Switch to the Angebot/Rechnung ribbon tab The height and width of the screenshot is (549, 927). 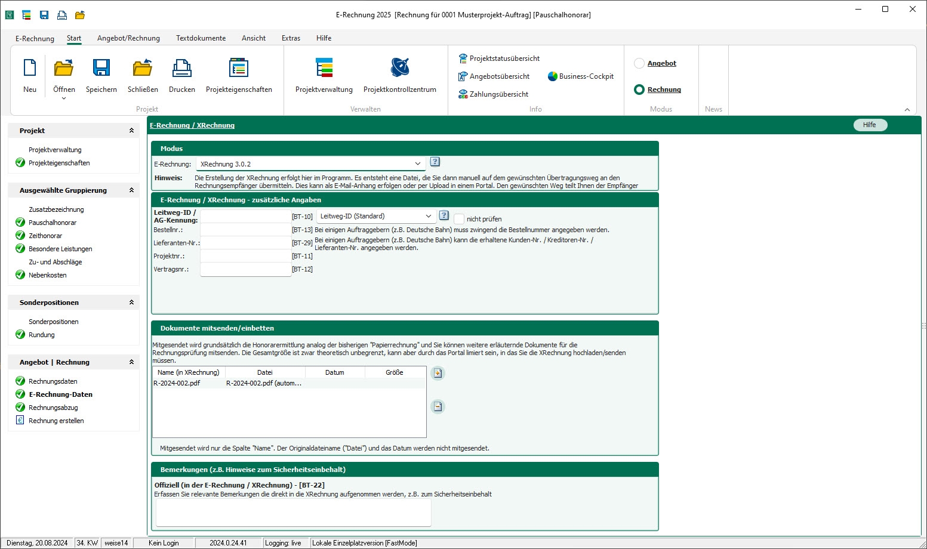[128, 38]
